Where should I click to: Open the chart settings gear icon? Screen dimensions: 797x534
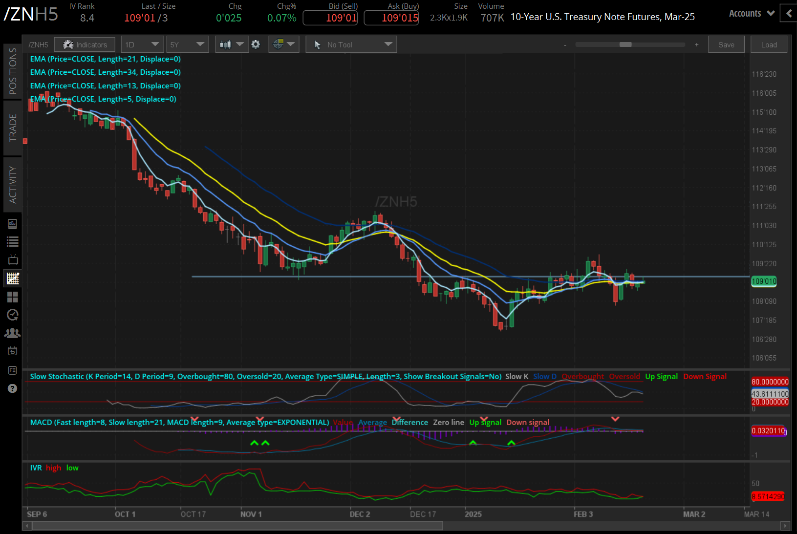point(256,44)
